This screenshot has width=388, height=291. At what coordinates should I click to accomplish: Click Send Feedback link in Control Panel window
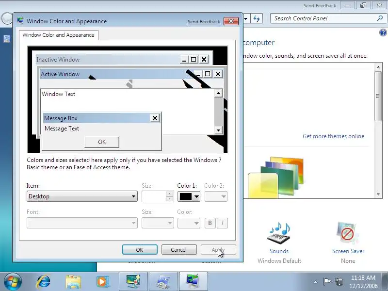320,5
